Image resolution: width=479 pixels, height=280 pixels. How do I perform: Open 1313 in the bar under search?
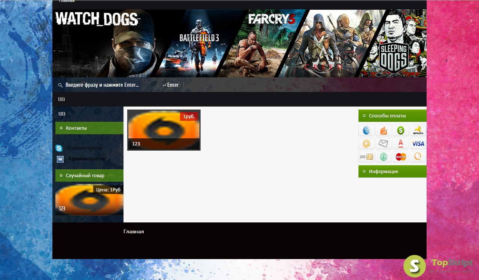point(61,99)
